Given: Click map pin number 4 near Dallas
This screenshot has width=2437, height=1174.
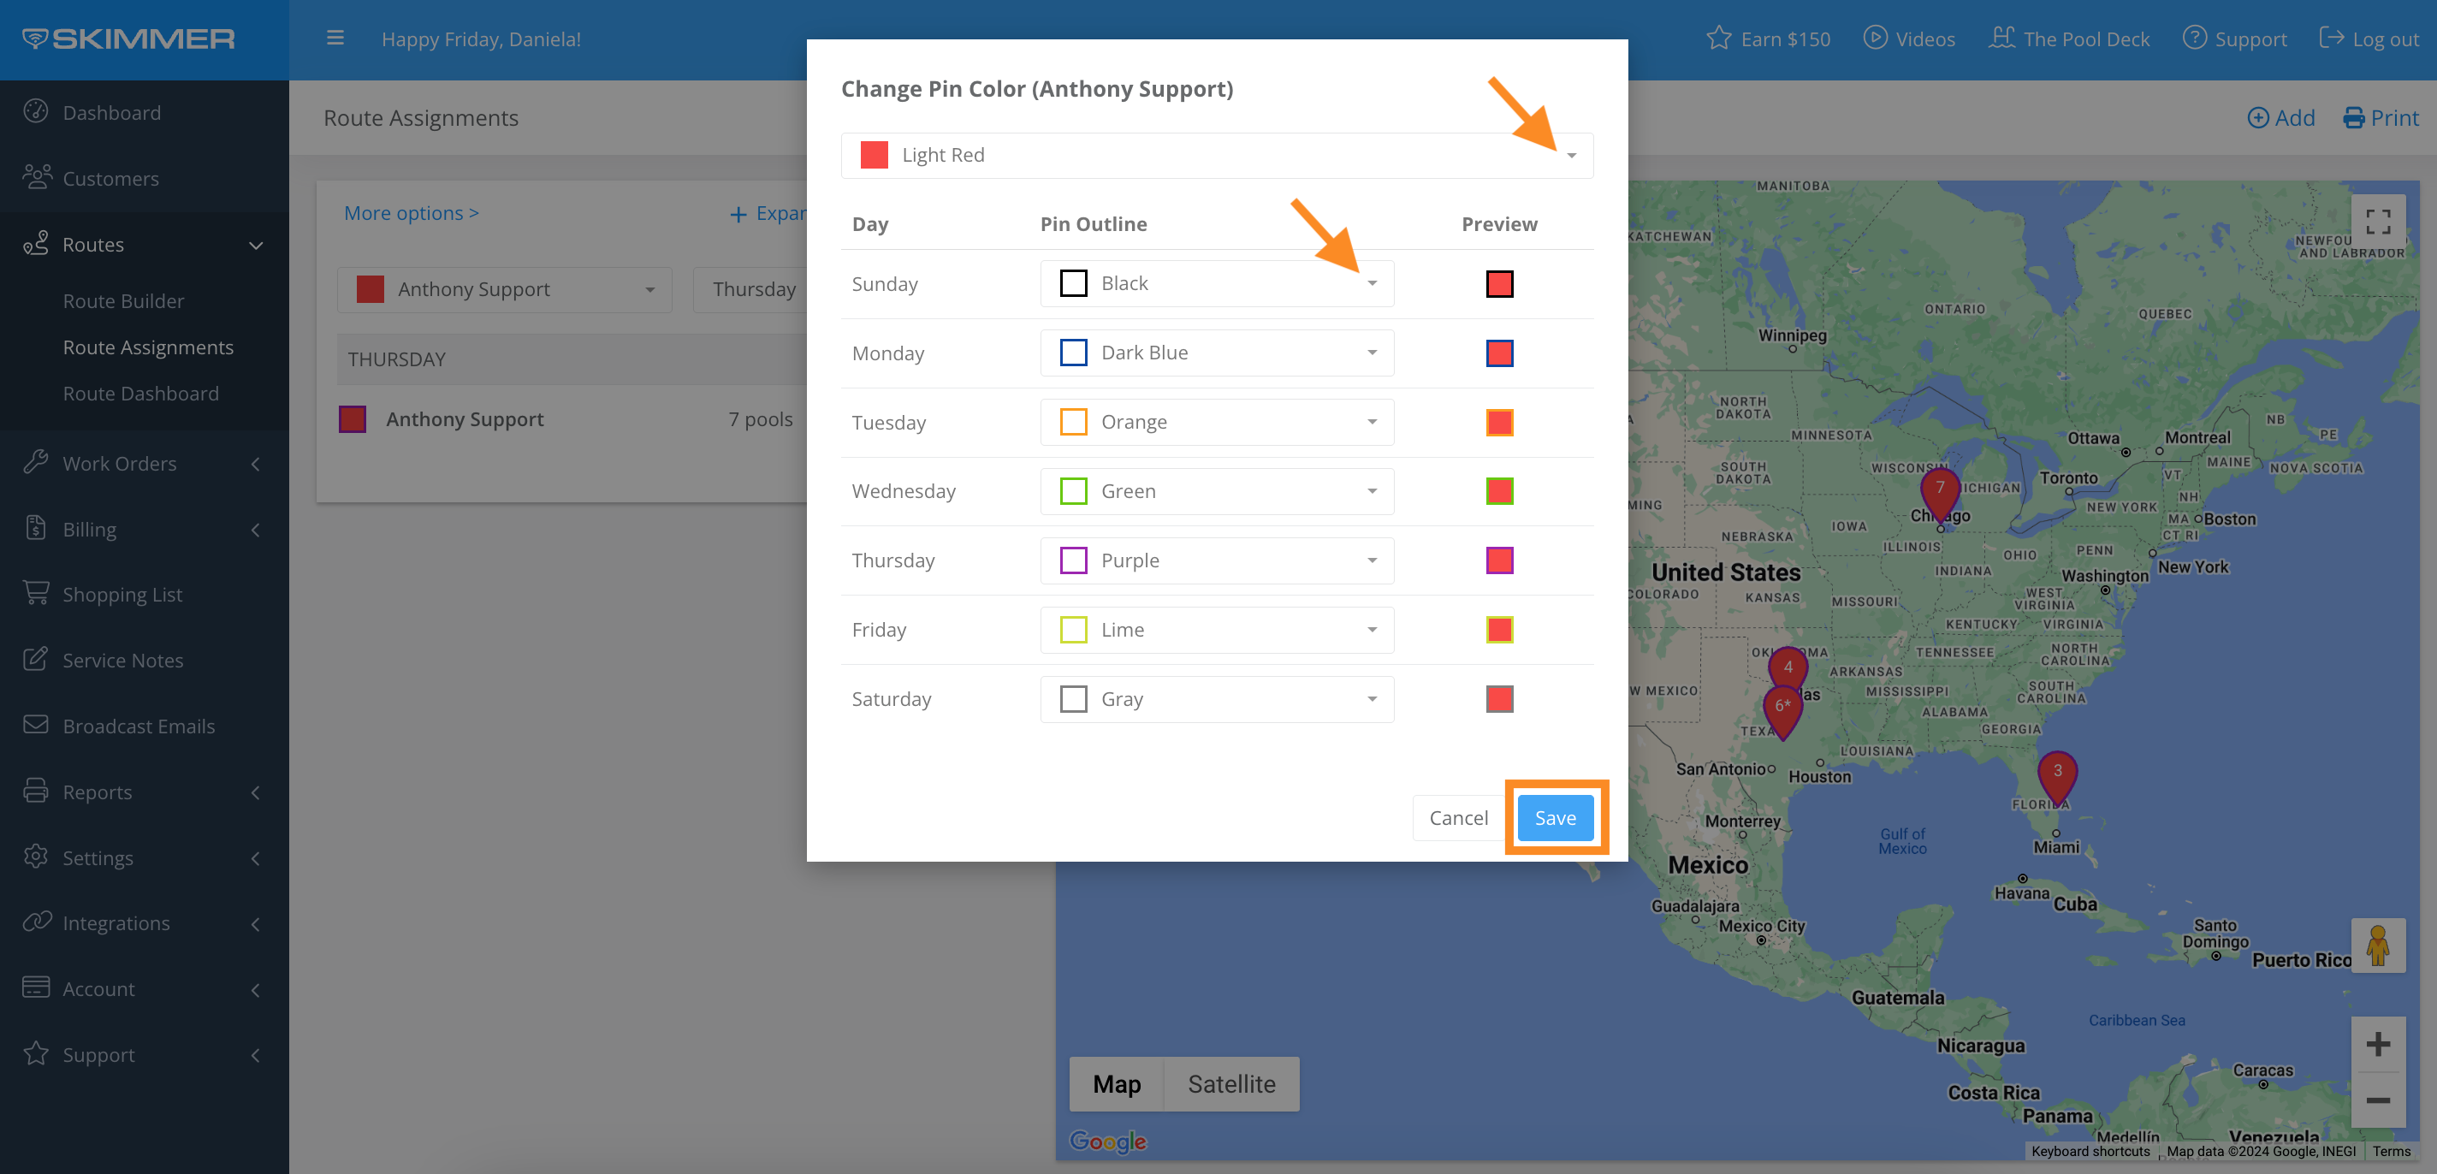Looking at the screenshot, I should [1787, 665].
